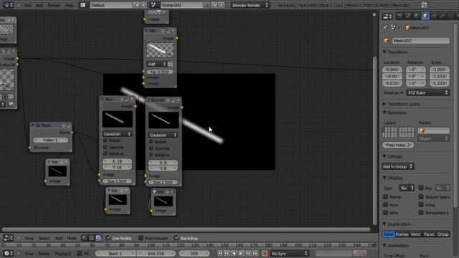
Task: Toggle the auto keyframe record button
Action: (265, 253)
